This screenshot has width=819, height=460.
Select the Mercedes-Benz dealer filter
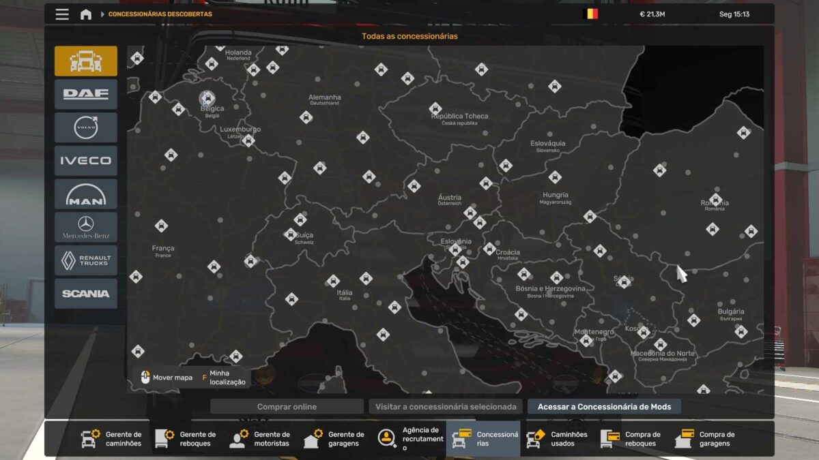point(86,227)
